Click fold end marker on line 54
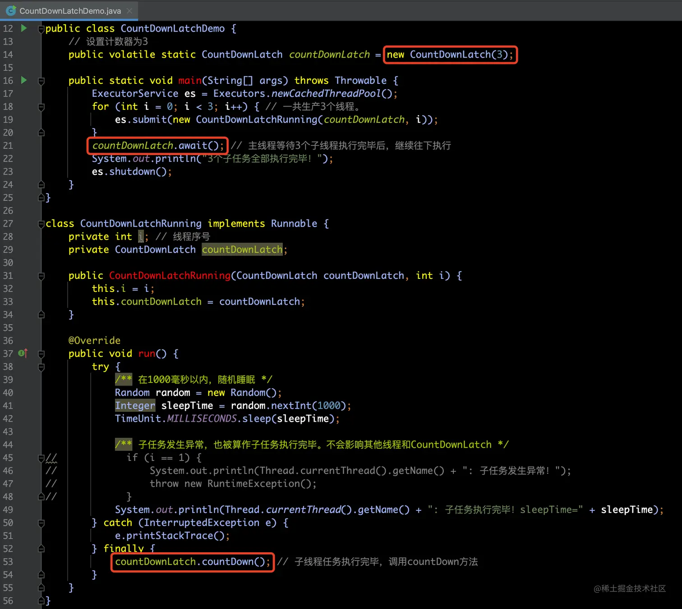682x609 pixels. (x=41, y=575)
